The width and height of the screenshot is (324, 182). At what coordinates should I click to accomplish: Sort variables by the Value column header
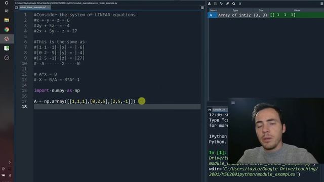point(297,10)
